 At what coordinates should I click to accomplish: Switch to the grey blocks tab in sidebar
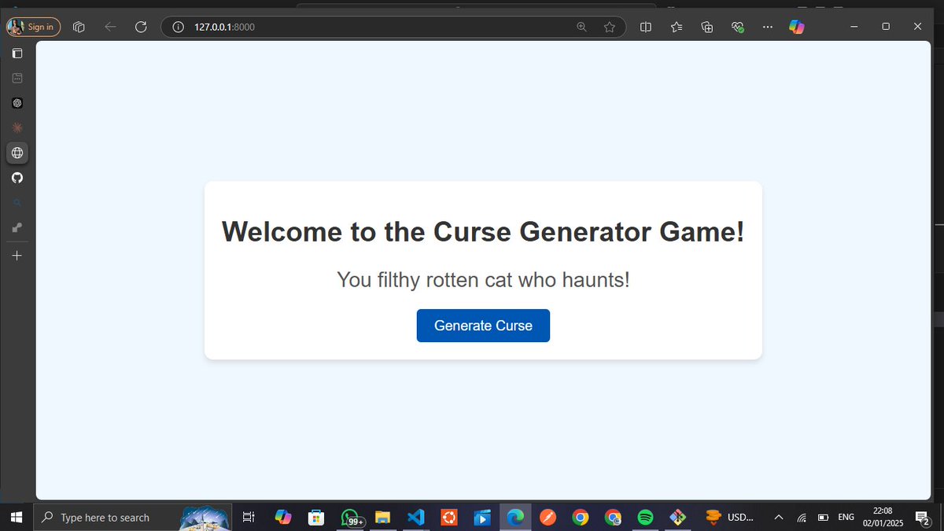[x=17, y=227]
